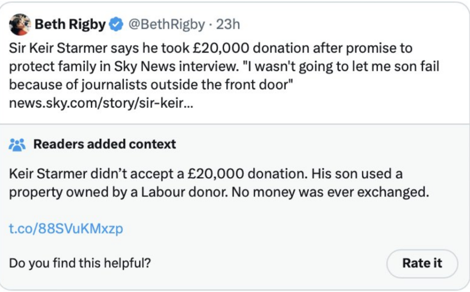Screen dimensions: 470x292
Task: Click "No money was ever exchanged" in the note
Action: (330, 192)
